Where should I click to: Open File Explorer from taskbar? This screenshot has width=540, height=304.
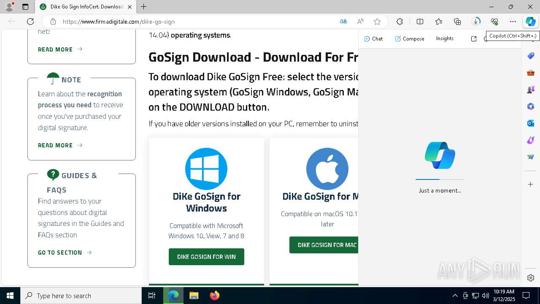coord(194,296)
